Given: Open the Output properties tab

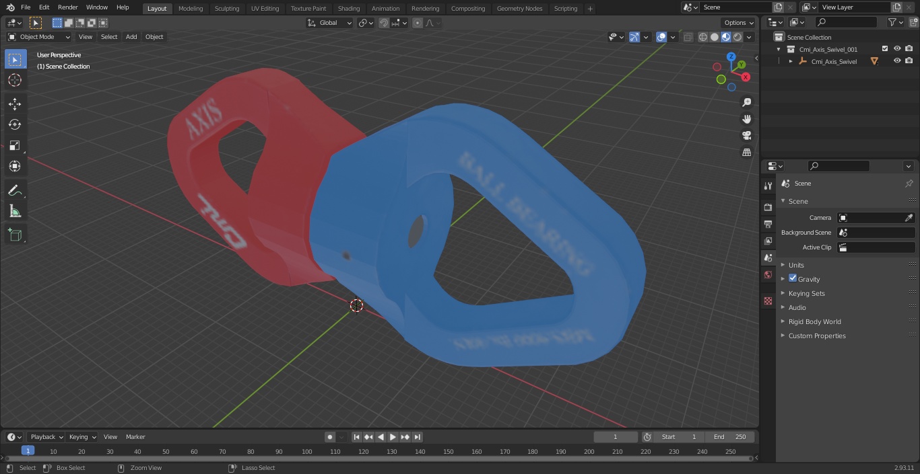Looking at the screenshot, I should (768, 224).
